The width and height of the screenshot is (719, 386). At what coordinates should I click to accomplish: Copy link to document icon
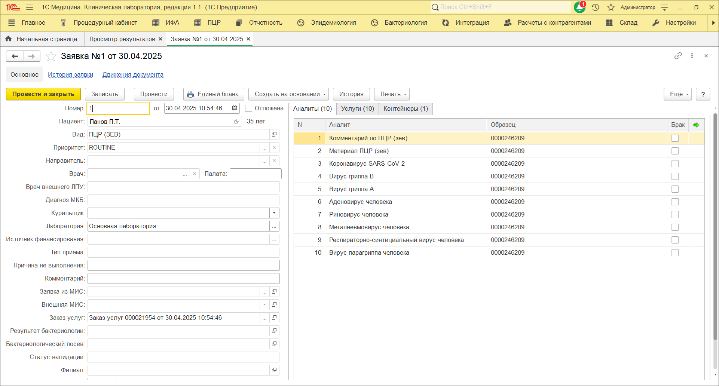pyautogui.click(x=678, y=56)
